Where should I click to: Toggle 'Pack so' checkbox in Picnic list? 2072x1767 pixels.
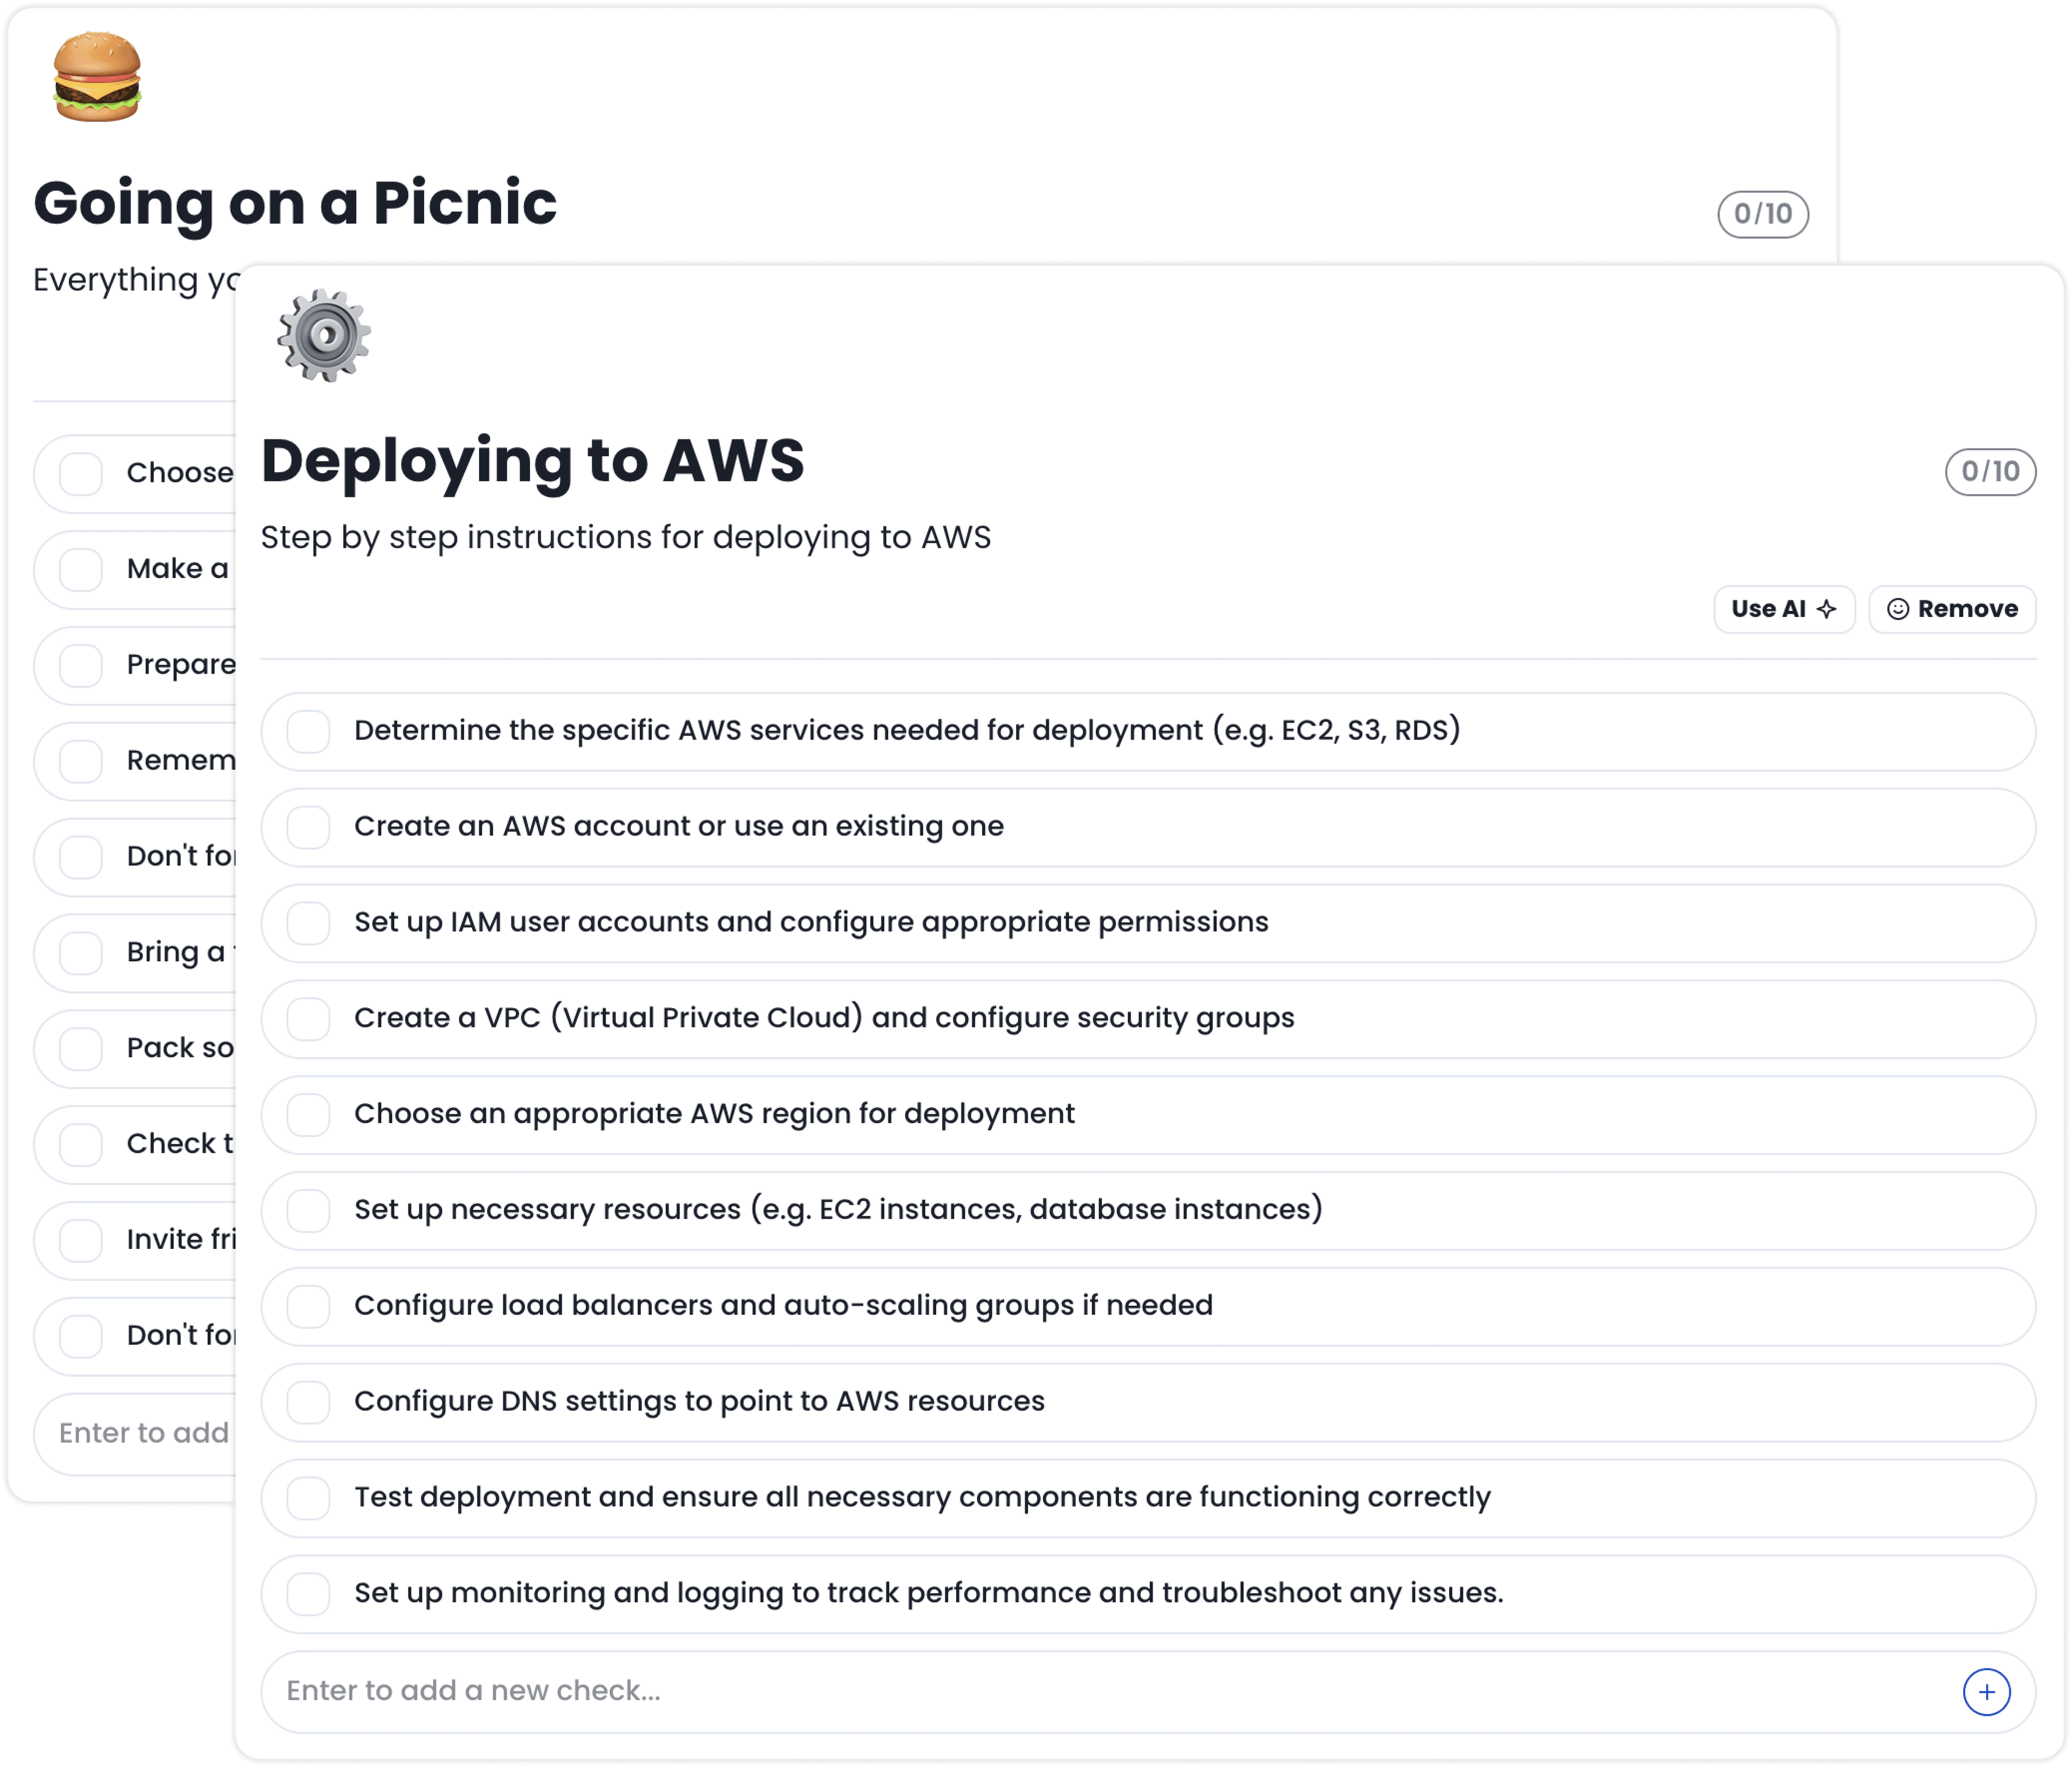coord(81,1048)
